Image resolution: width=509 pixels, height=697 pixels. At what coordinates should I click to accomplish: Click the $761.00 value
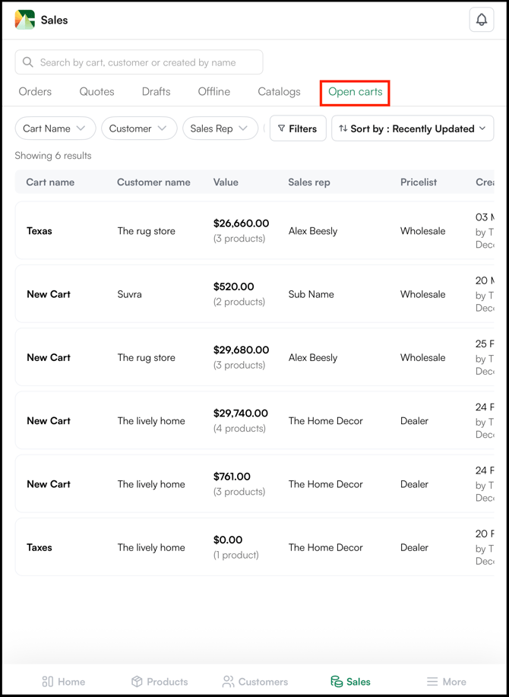coord(232,477)
